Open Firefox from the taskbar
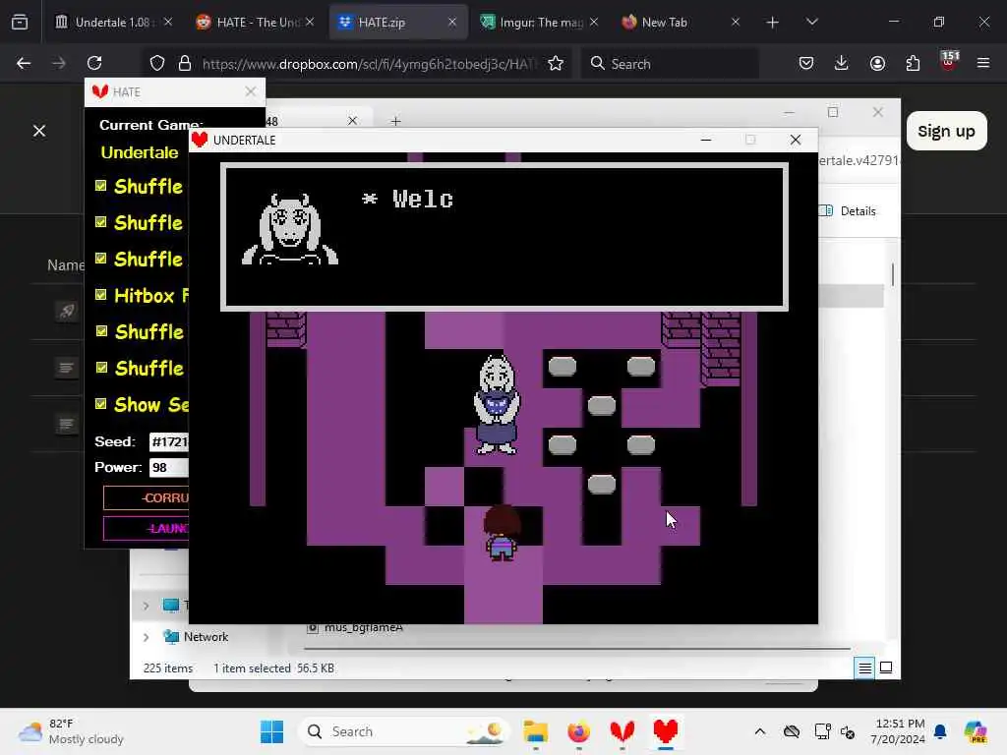 point(578,731)
